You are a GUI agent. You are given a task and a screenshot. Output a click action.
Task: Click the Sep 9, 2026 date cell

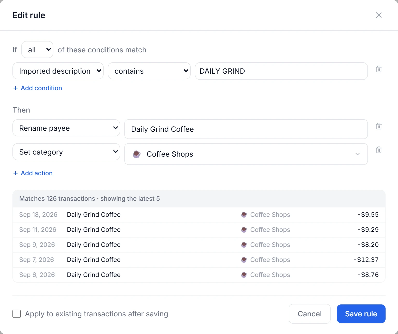point(37,245)
